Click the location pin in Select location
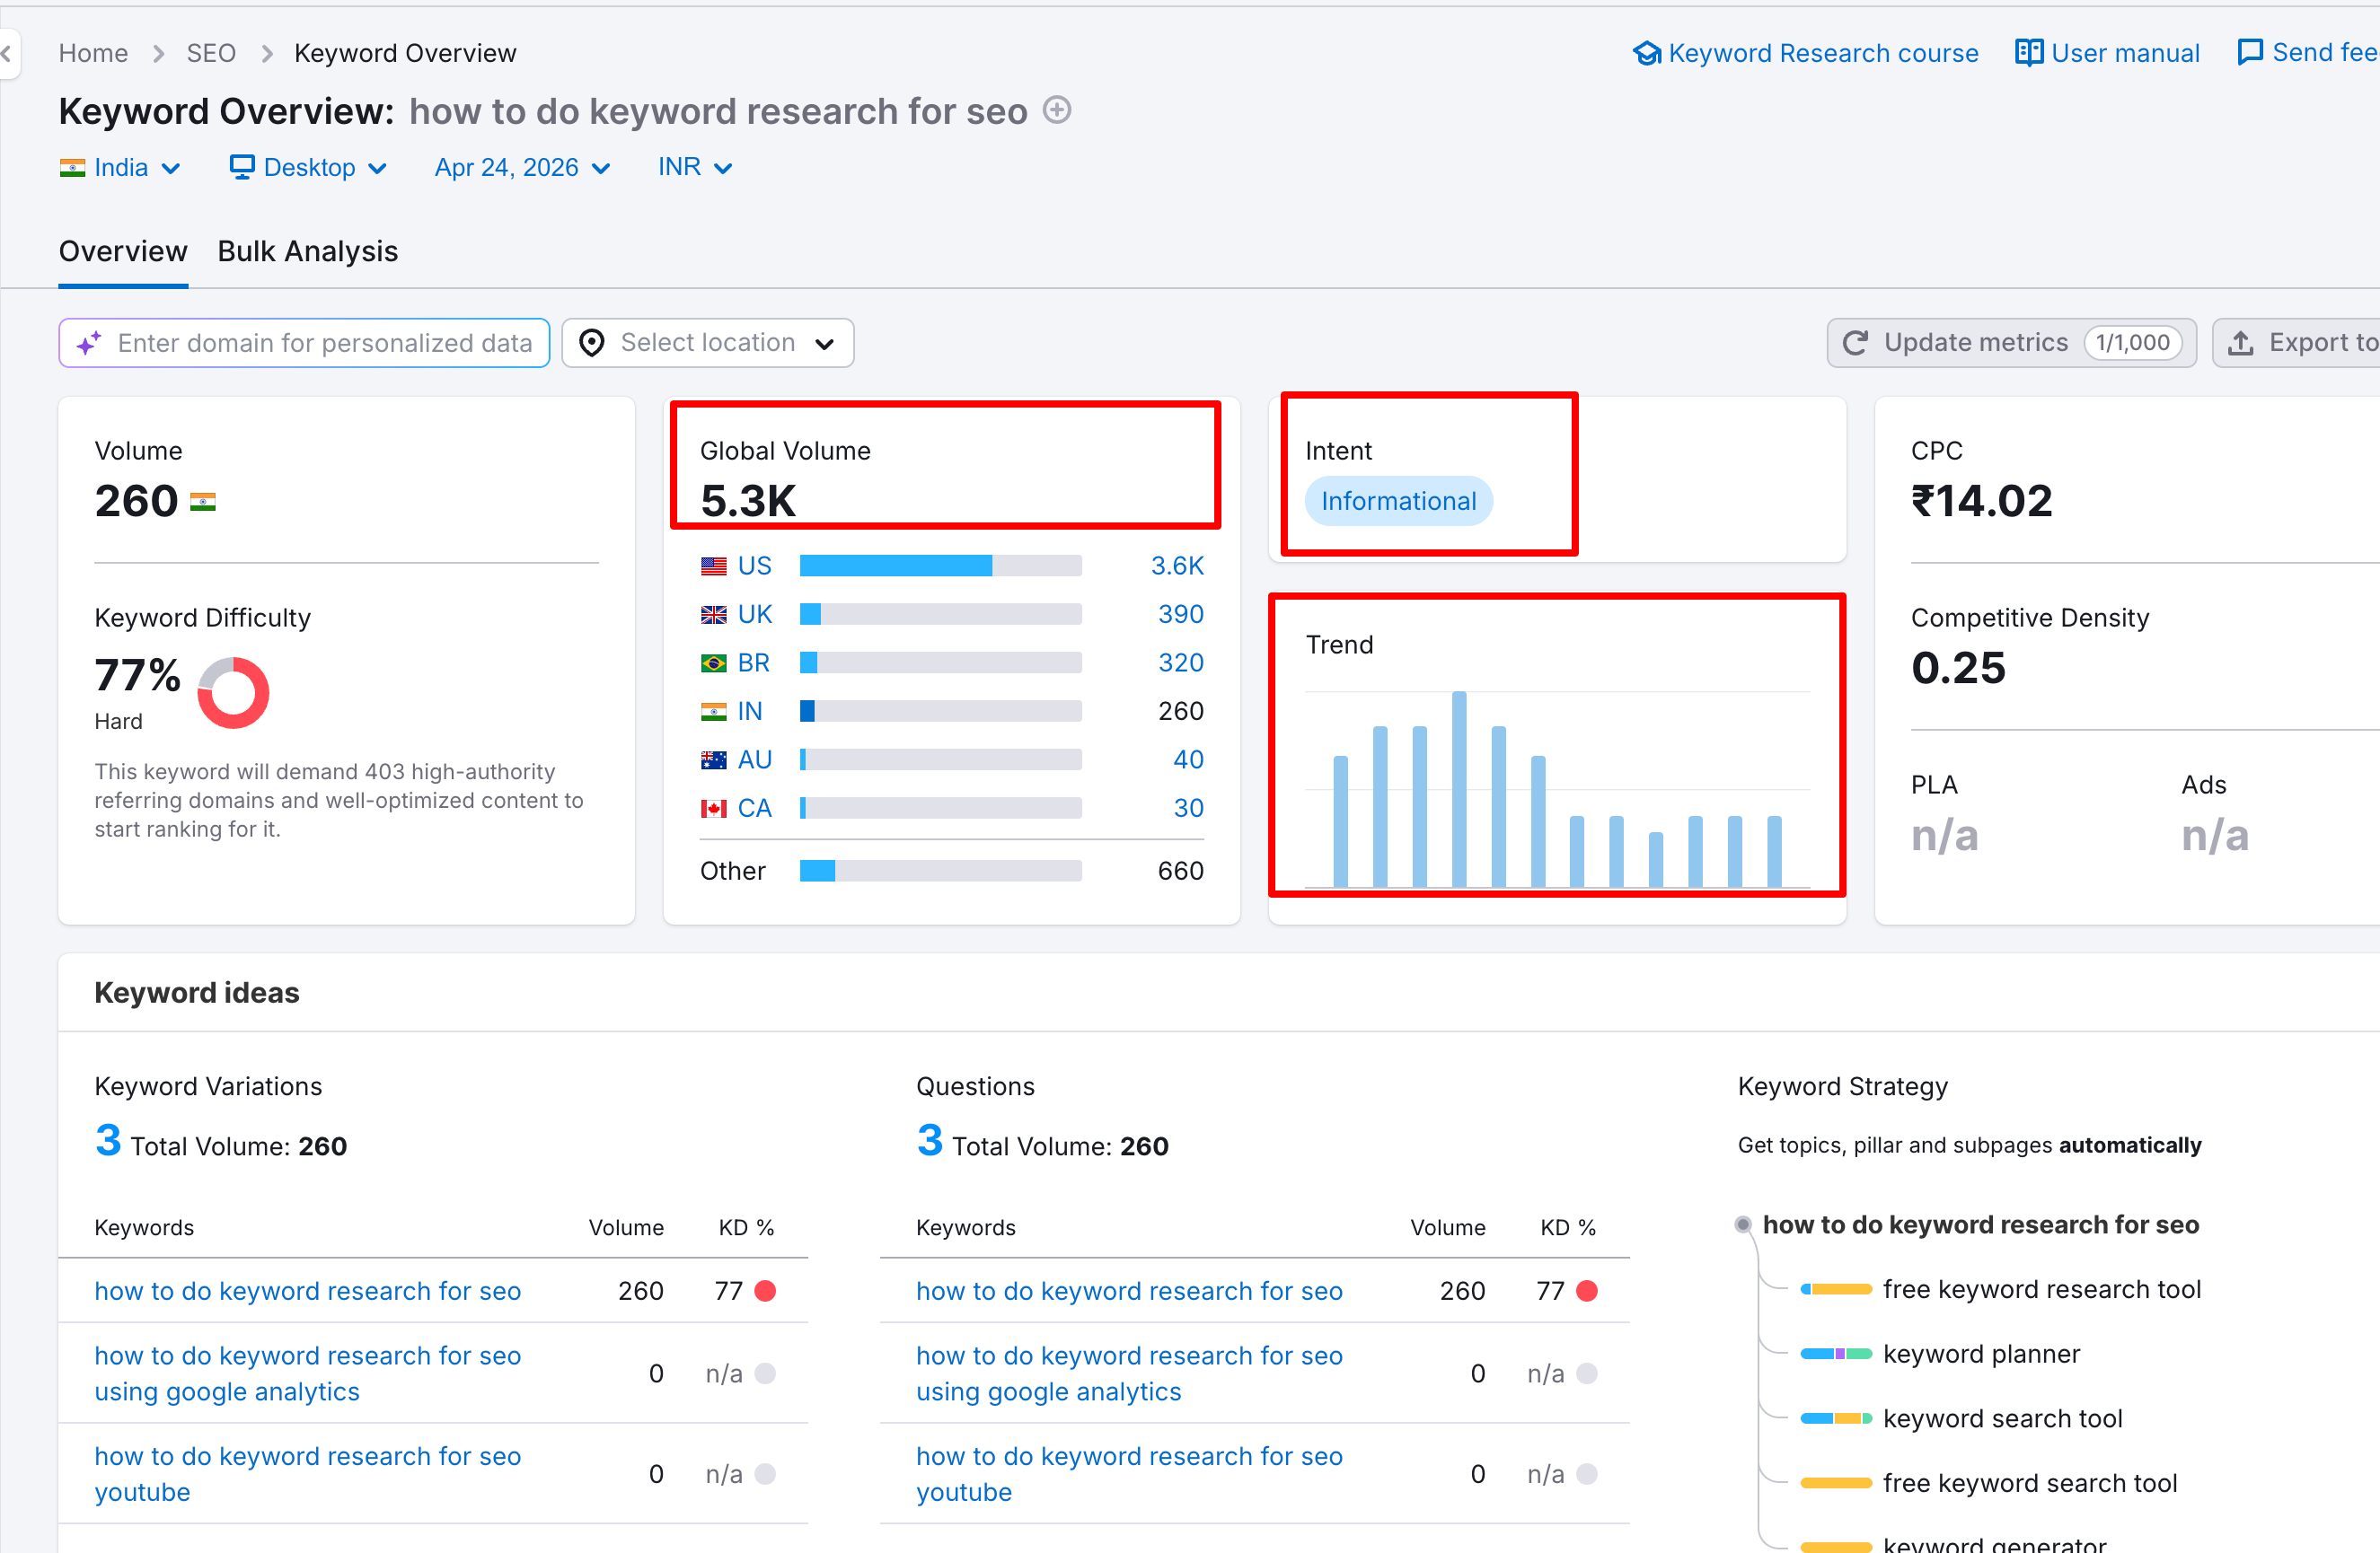This screenshot has height=1553, width=2380. click(x=592, y=343)
